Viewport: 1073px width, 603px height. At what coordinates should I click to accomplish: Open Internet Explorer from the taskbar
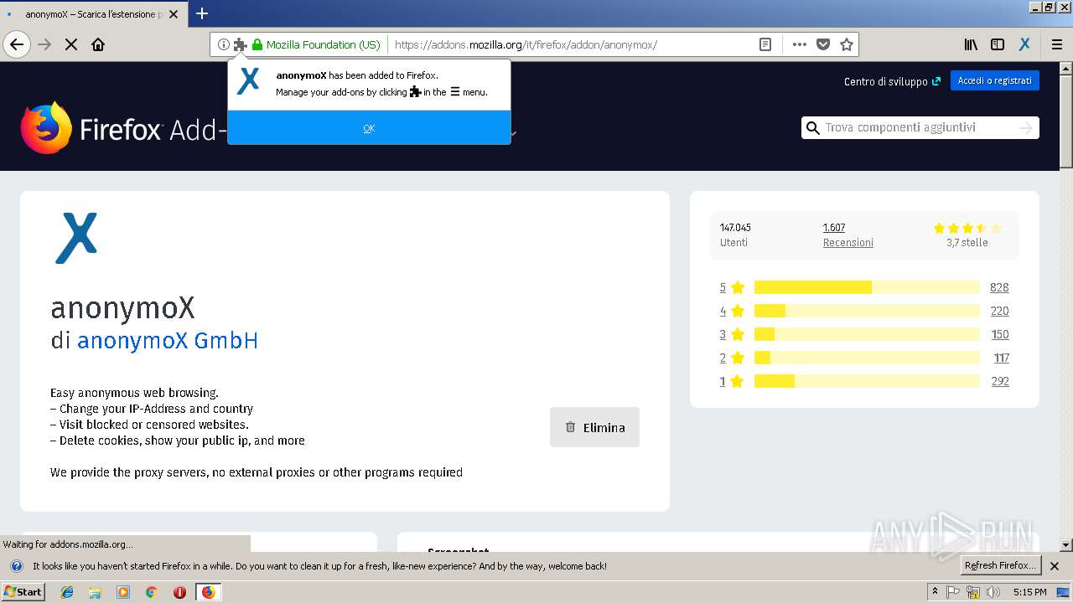coord(67,592)
